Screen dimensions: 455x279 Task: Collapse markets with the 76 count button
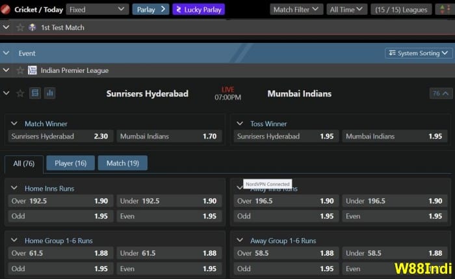441,94
